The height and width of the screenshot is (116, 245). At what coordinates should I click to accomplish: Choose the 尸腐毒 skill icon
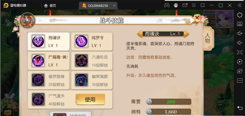(38, 61)
